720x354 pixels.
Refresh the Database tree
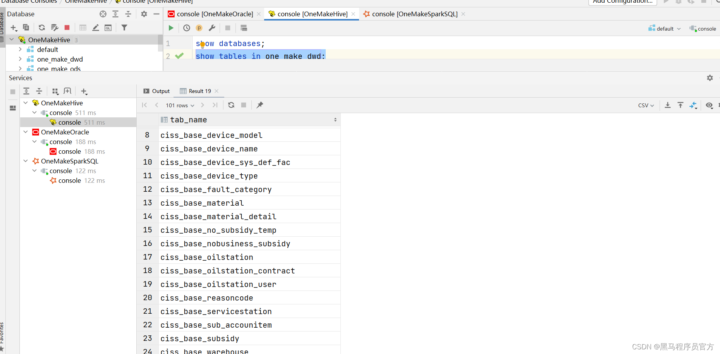coord(42,27)
